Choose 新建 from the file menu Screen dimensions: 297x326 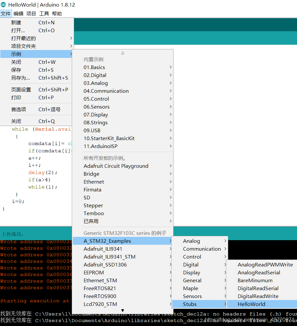click(x=37, y=22)
